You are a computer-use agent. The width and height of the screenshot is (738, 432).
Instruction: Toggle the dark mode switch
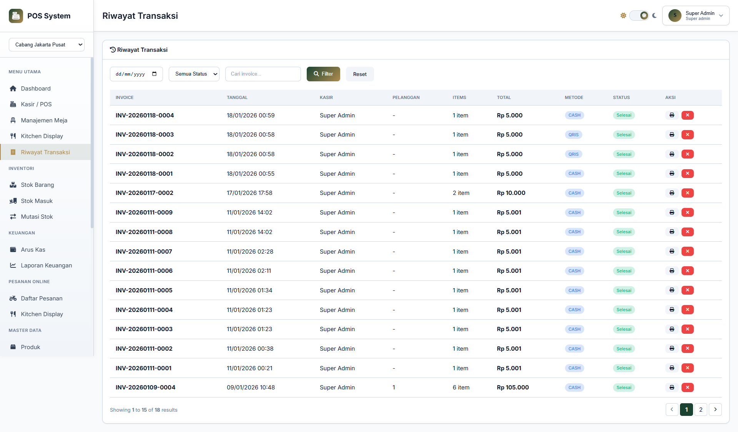tap(639, 15)
